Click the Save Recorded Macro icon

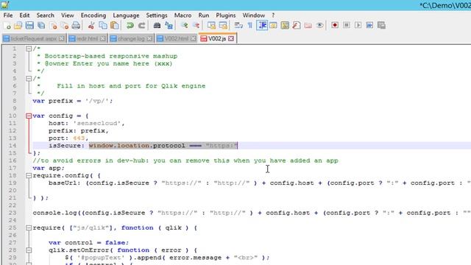381,25
